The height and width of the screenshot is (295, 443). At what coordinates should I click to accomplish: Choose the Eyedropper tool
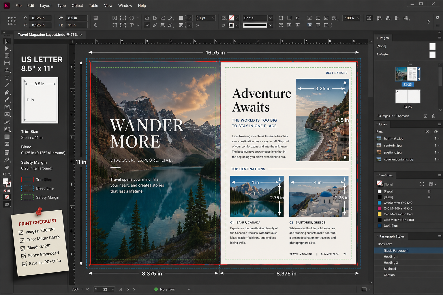(x=7, y=160)
